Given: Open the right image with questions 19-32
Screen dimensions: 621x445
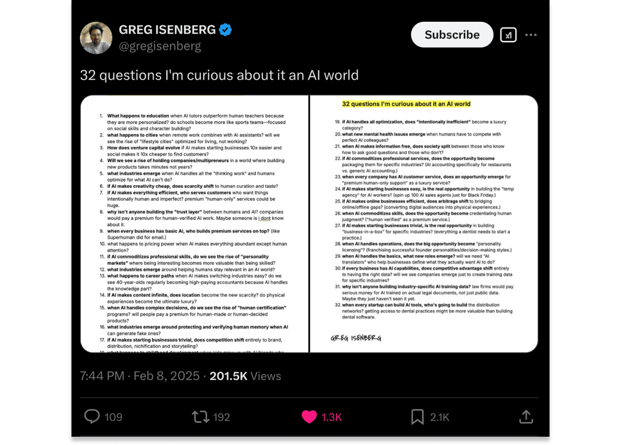Looking at the screenshot, I should click(x=424, y=224).
